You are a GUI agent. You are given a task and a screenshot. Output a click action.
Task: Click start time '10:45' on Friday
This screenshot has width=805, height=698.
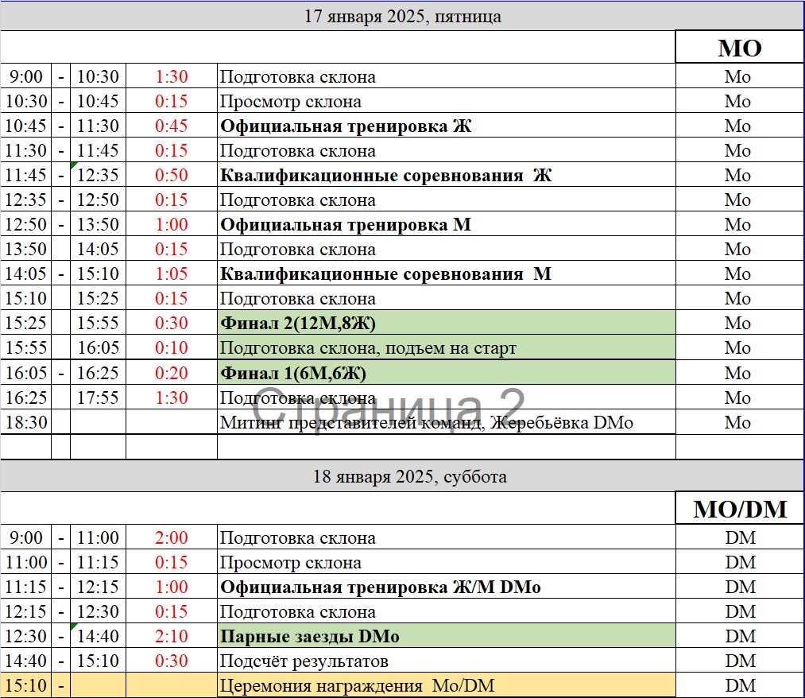click(x=26, y=126)
